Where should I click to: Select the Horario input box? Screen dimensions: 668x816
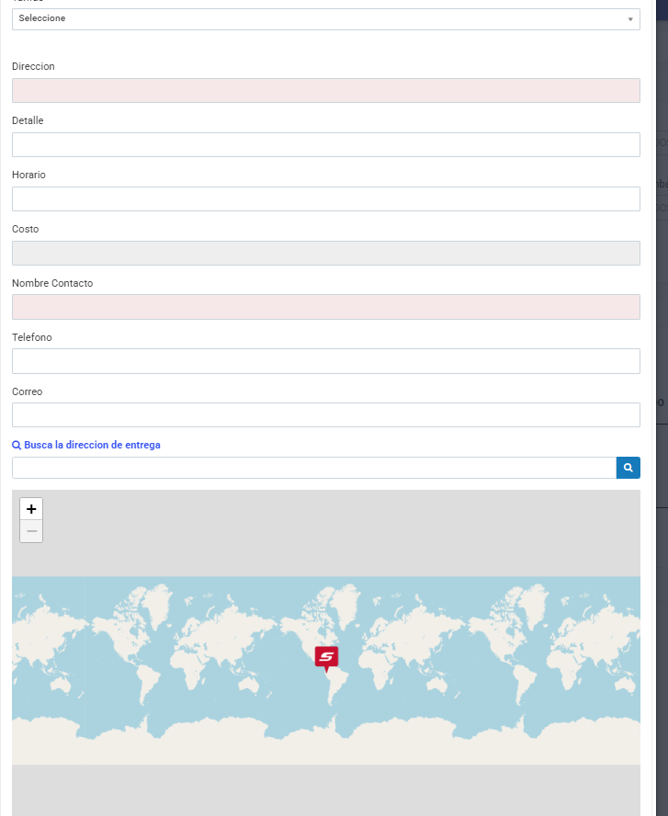pos(325,198)
